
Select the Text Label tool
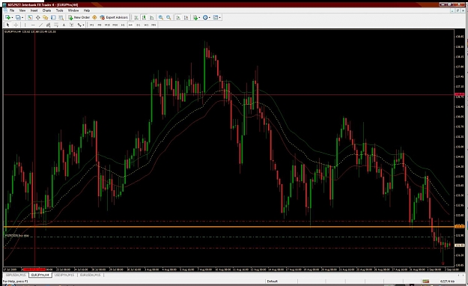tap(72, 25)
